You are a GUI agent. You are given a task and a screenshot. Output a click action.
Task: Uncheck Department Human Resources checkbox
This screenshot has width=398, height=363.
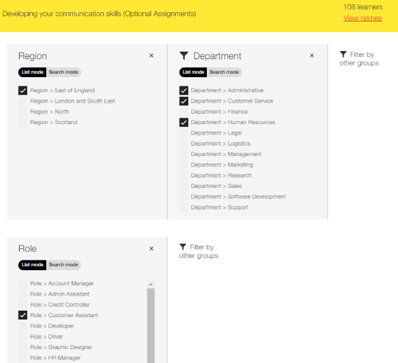pyautogui.click(x=184, y=122)
